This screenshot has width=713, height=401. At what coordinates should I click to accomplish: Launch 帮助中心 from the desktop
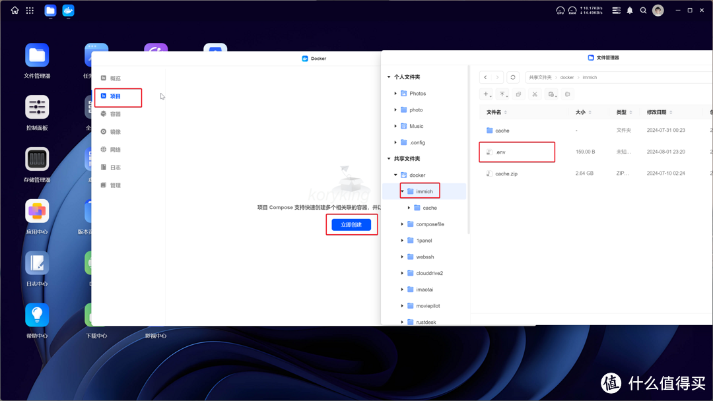[x=37, y=315]
